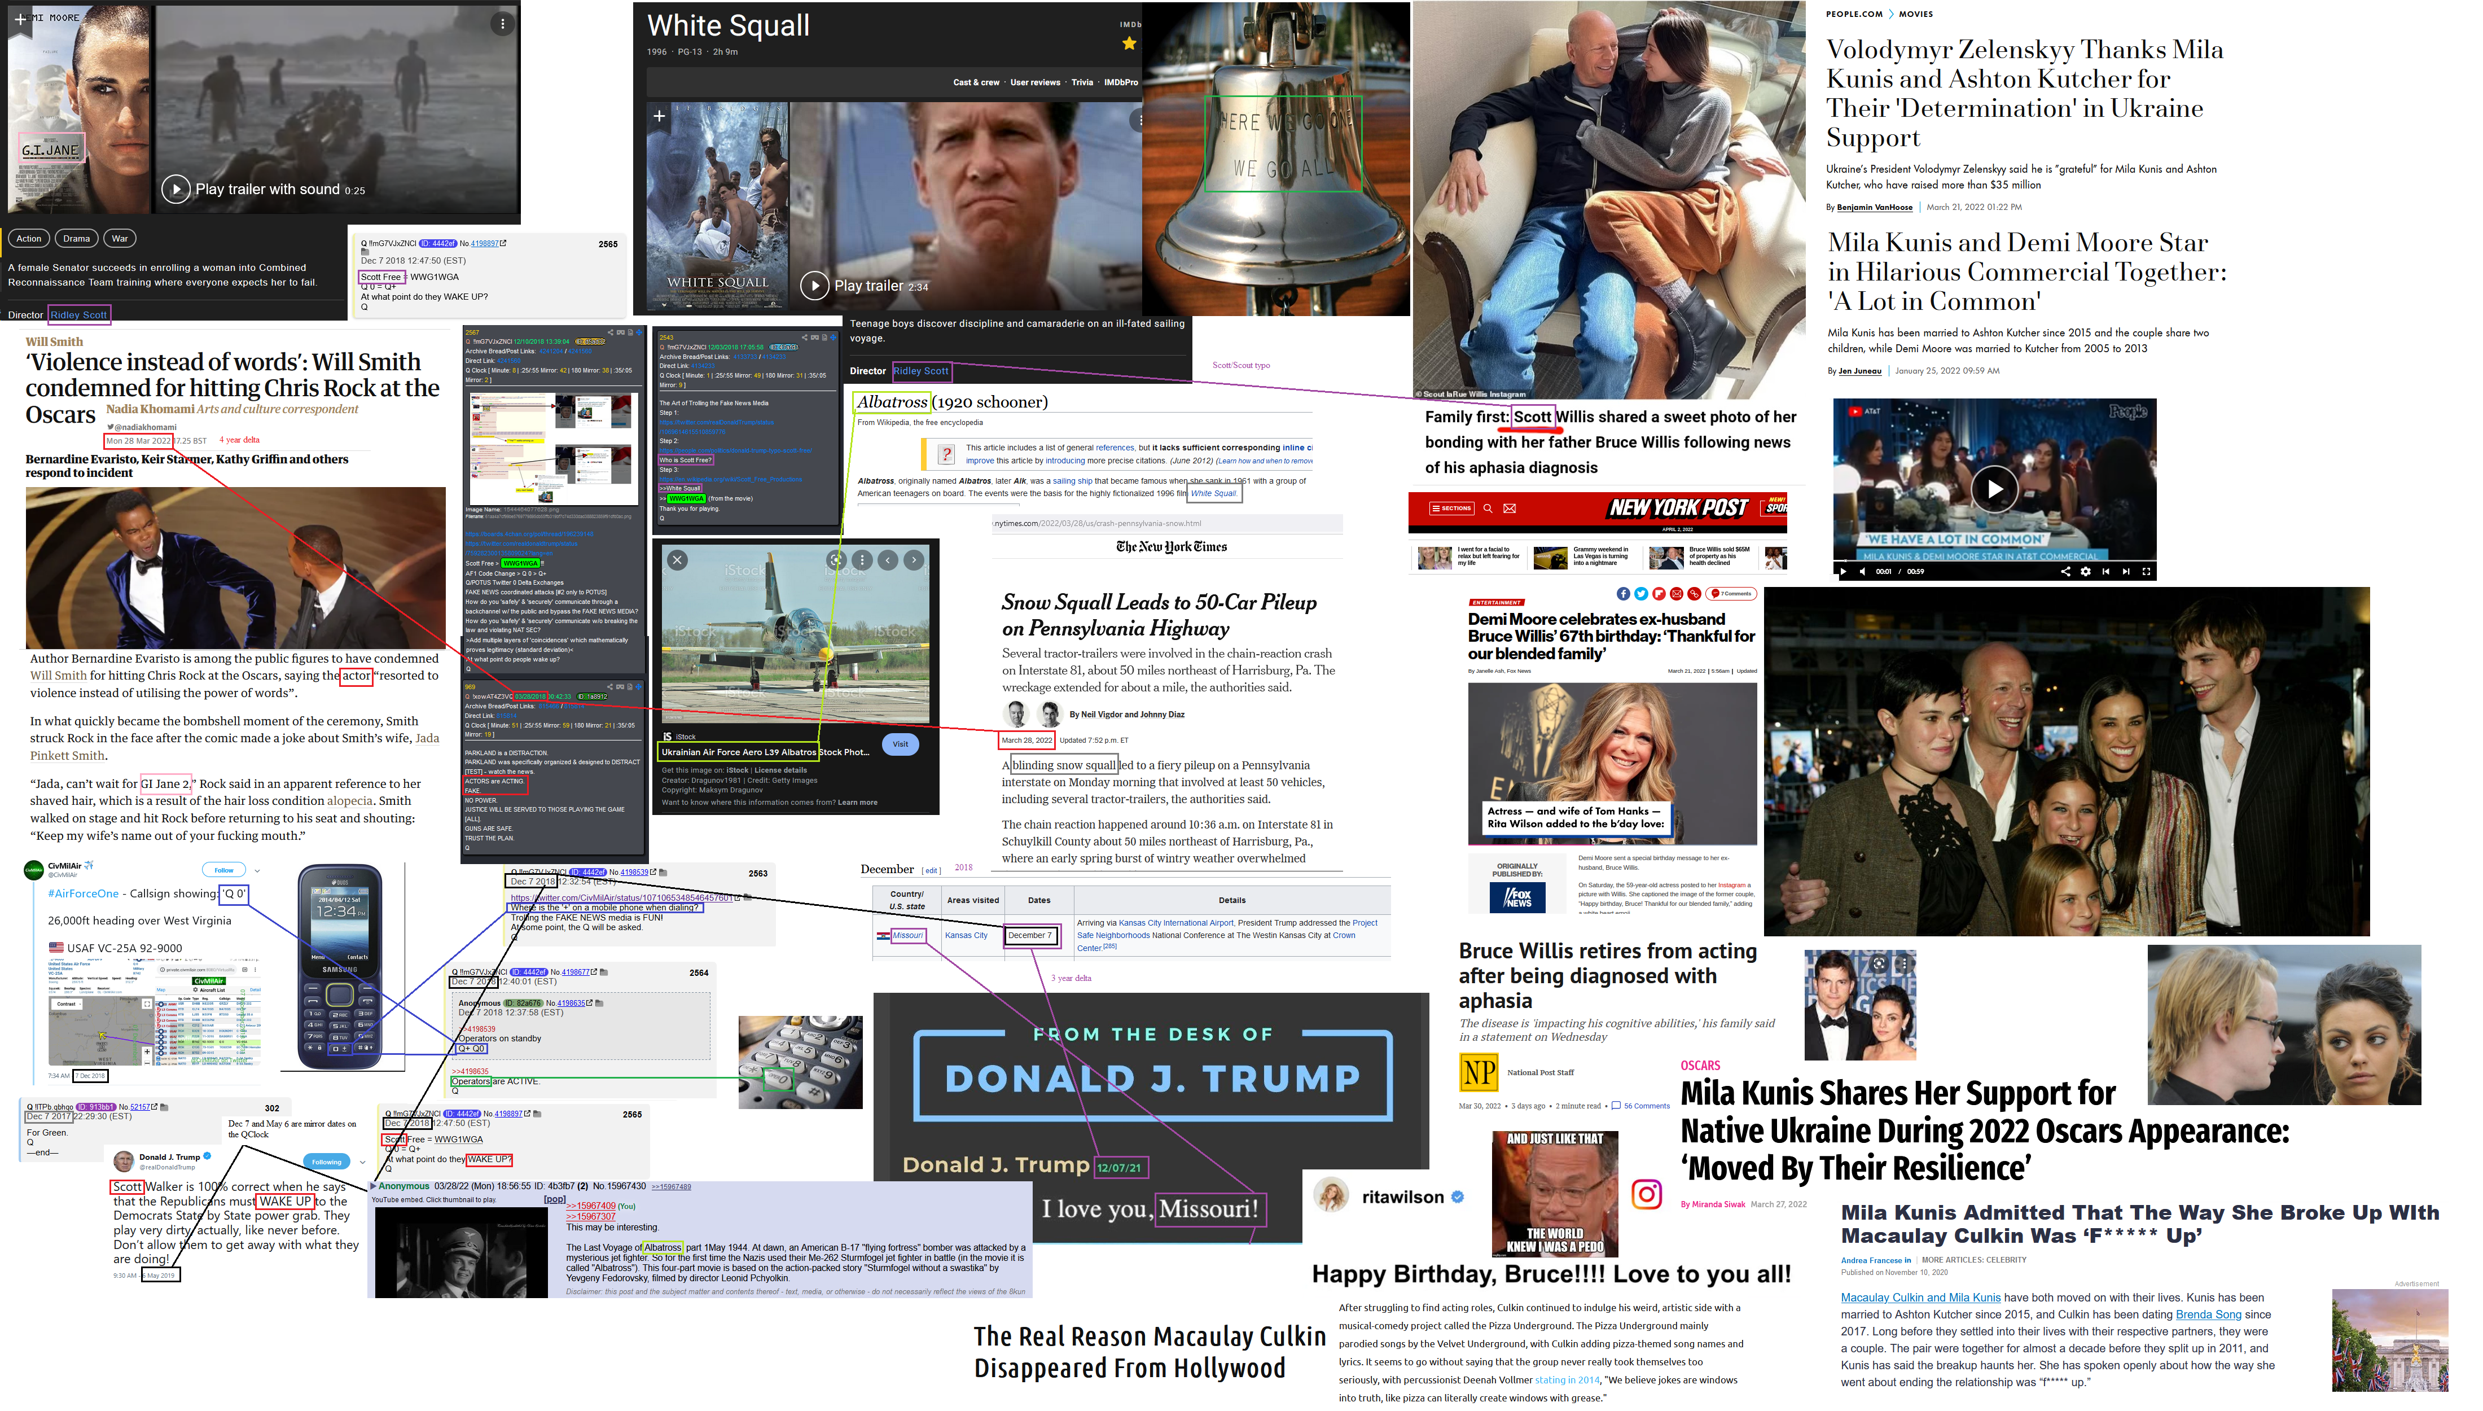2483x1411 pixels.
Task: Open User reviews on White Squall page
Action: coord(1034,82)
